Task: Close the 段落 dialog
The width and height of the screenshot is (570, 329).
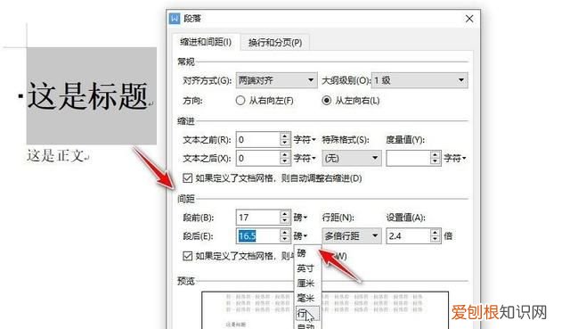Action: (469, 19)
